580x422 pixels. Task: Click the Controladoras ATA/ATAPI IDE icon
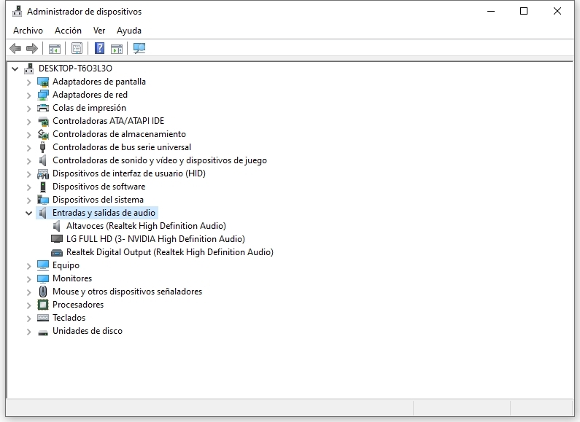point(43,121)
